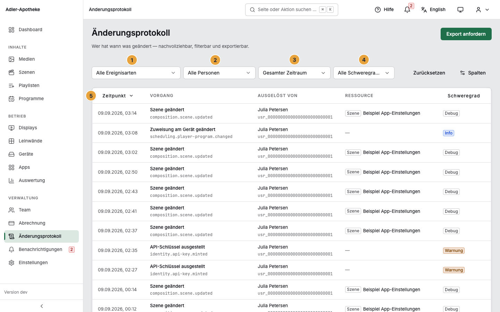
Task: Open the Alle Schweregrade filter dropdown
Action: (364, 73)
